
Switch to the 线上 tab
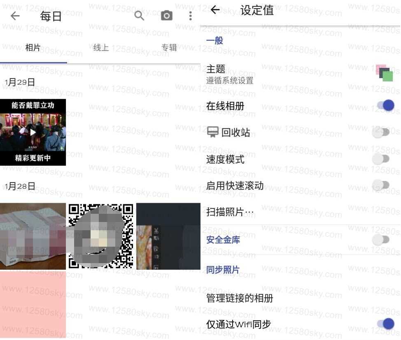click(101, 48)
